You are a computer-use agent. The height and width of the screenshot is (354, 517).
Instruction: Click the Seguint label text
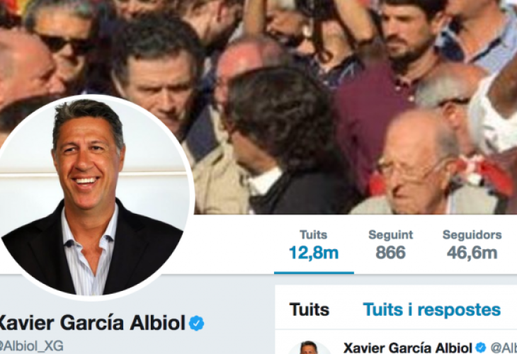click(x=391, y=234)
